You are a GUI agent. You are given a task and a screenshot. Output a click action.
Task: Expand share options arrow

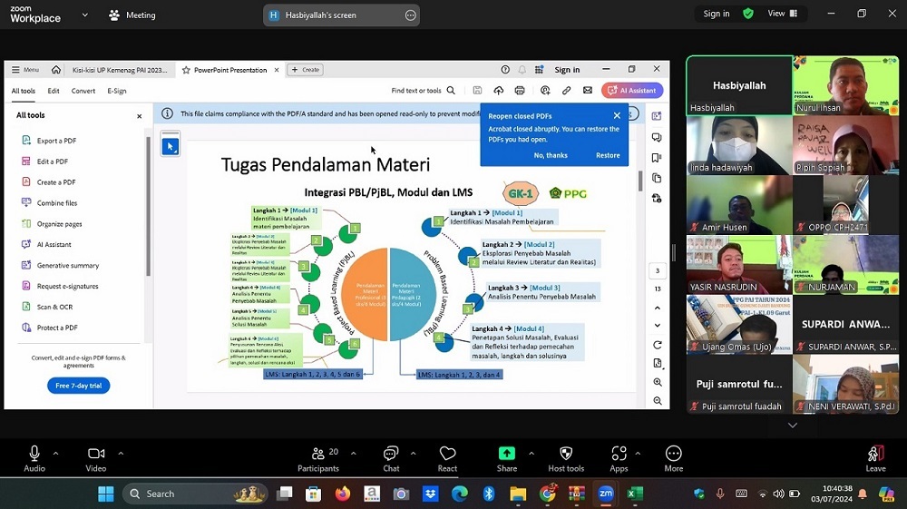coord(531,454)
